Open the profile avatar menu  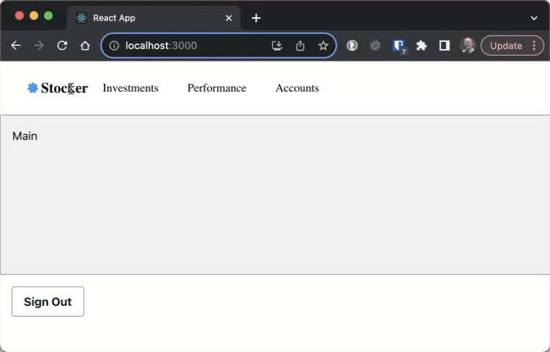(468, 45)
